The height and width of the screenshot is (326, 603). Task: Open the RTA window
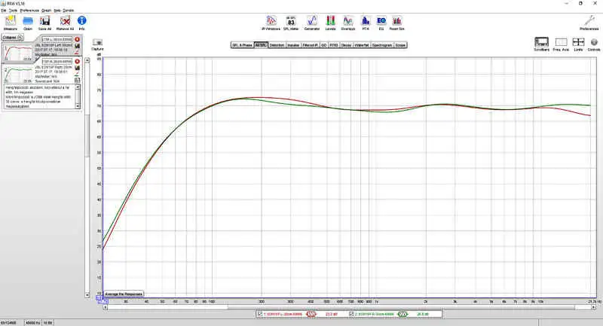pos(366,22)
